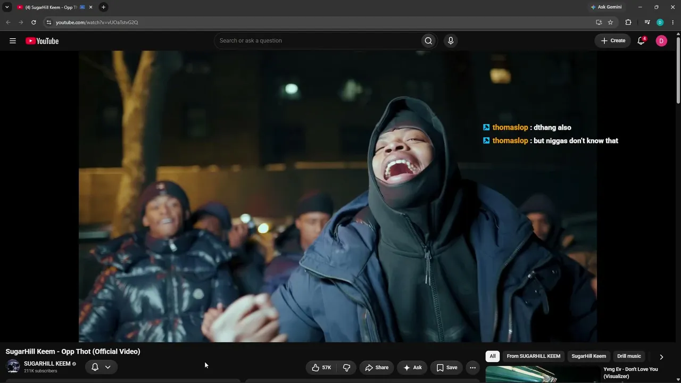This screenshot has height=383, width=681.
Task: Open the tab search dropdown
Action: point(7,7)
